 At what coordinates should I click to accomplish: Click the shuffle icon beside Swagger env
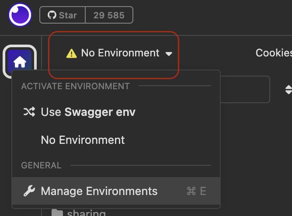pyautogui.click(x=29, y=112)
